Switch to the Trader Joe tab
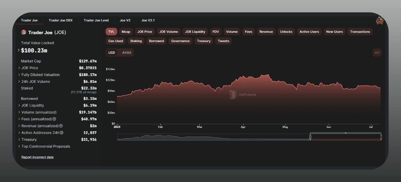This screenshot has height=182, width=401. 29,20
